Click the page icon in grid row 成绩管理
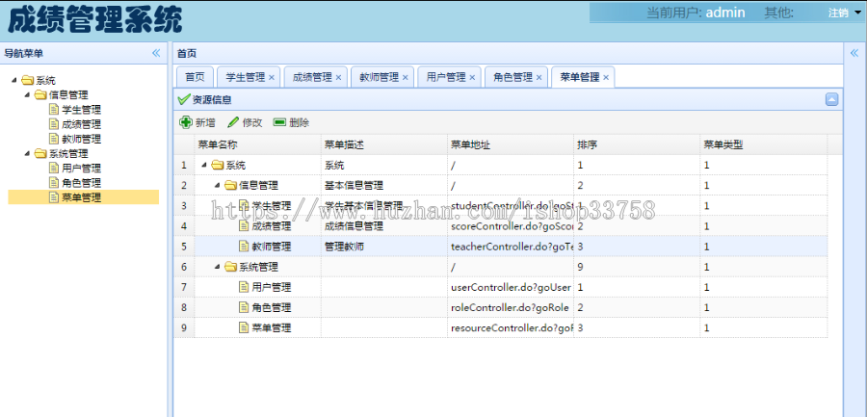Image resolution: width=867 pixels, height=417 pixels. coord(244,225)
